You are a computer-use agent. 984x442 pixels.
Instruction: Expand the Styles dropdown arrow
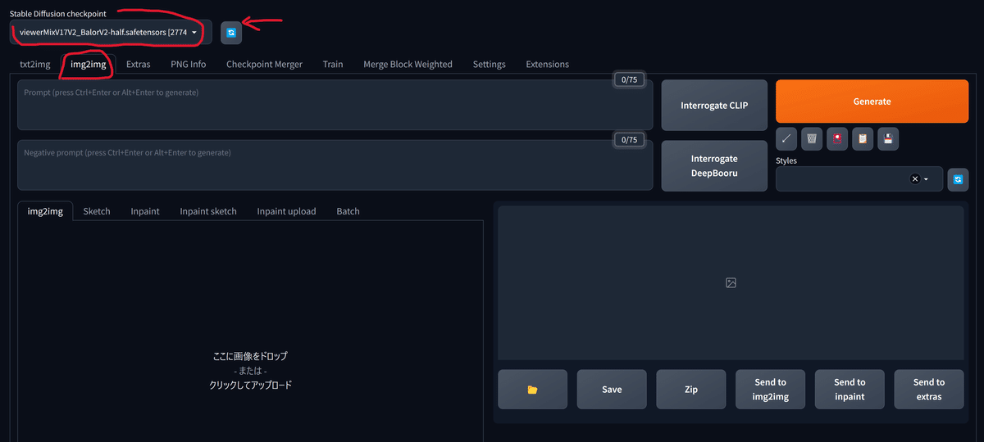pos(927,179)
